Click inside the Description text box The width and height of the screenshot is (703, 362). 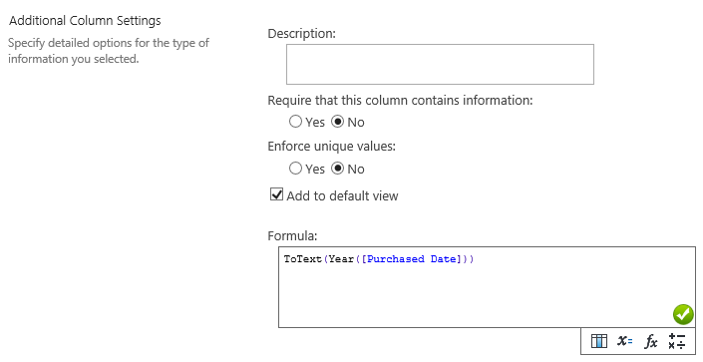[x=441, y=64]
